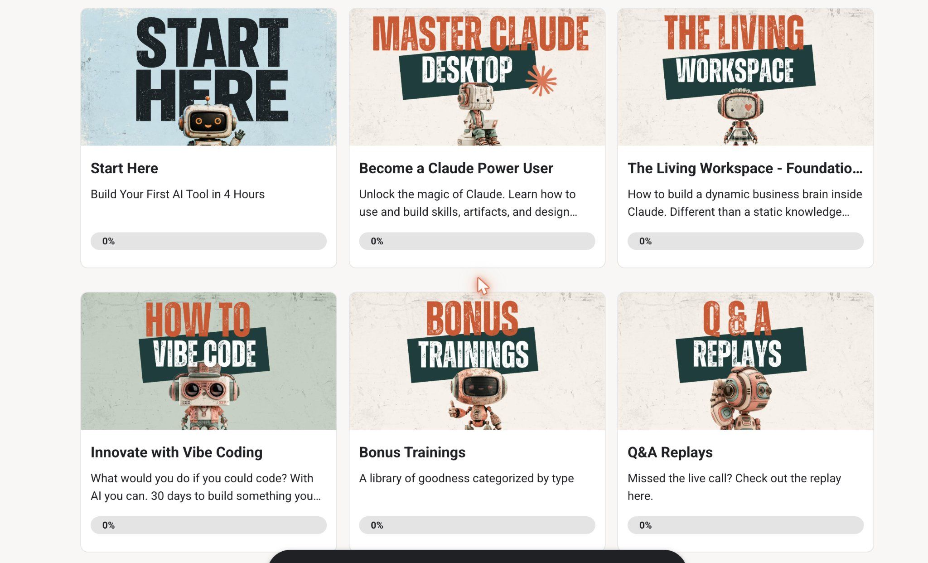Open the Master Claude Desktop thumbnail
The height and width of the screenshot is (563, 928).
[x=477, y=77]
